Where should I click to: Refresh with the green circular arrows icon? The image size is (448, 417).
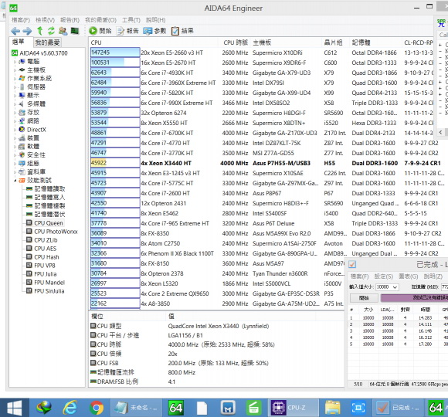point(51,31)
